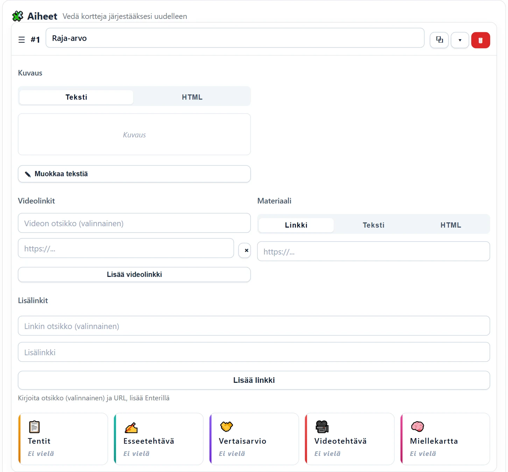Click the Linkin otsikko input field
Image resolution: width=508 pixels, height=472 pixels.
pos(254,326)
